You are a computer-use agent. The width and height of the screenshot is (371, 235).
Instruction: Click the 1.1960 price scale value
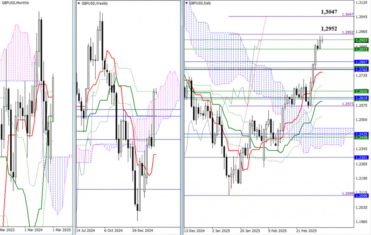[362, 222]
